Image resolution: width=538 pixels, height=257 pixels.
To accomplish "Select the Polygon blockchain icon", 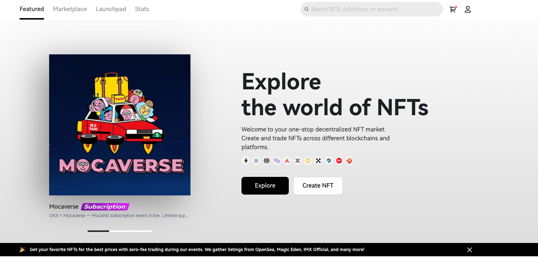I will click(277, 161).
